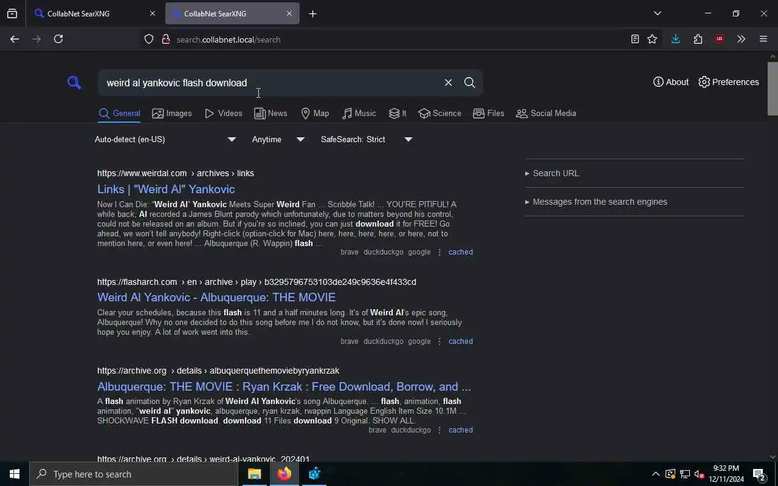Screen dimensions: 778x486
Task: Reload the page
Action: [x=58, y=39]
